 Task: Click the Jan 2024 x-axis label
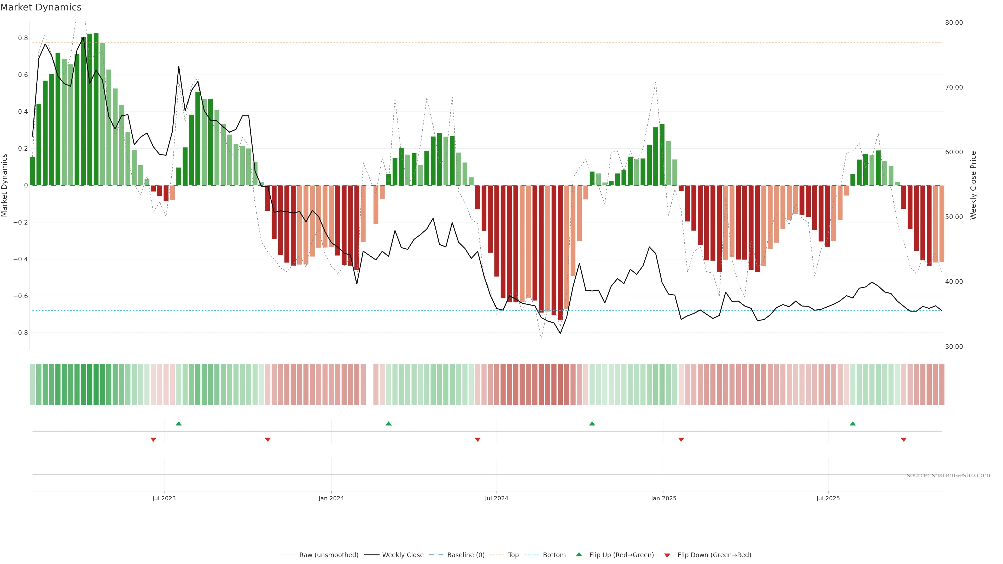point(331,498)
